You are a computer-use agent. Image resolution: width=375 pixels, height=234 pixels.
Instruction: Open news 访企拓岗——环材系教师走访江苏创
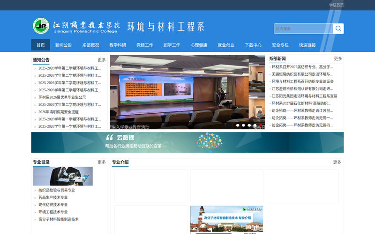302,110
